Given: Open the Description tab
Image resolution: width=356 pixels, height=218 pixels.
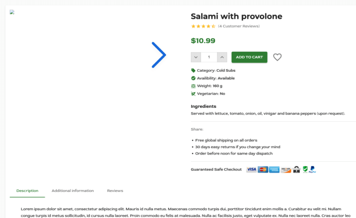Looking at the screenshot, I should tap(27, 191).
